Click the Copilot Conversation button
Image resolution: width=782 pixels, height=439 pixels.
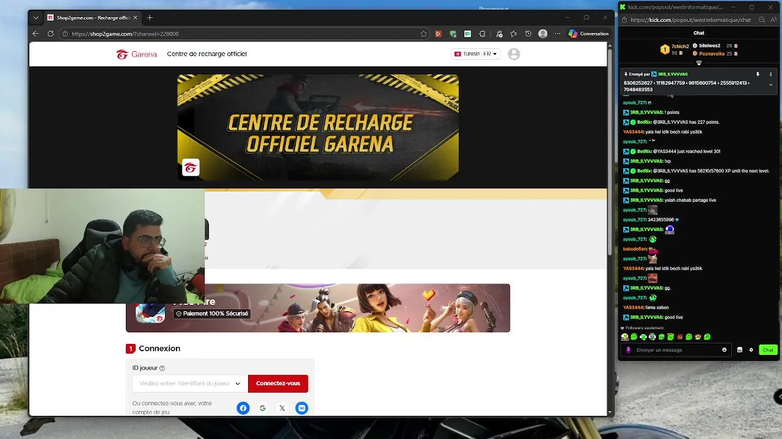(588, 34)
